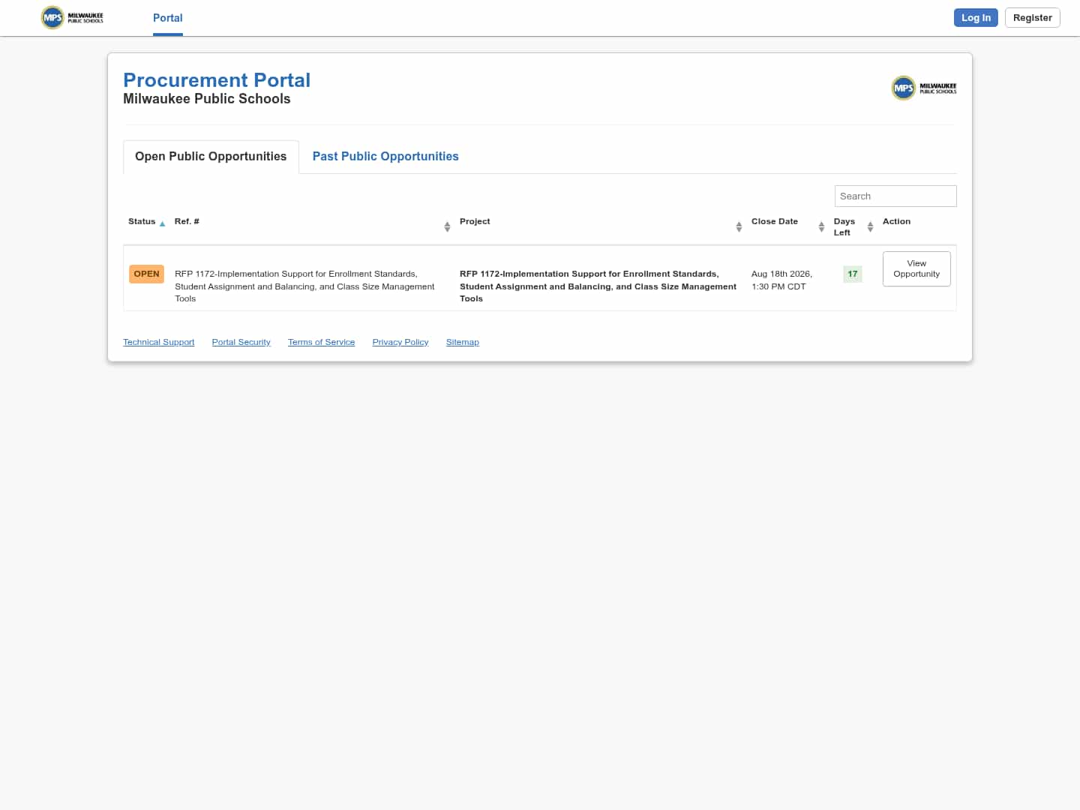Image resolution: width=1080 pixels, height=810 pixels.
Task: Open the Portal Security link
Action: click(x=241, y=342)
